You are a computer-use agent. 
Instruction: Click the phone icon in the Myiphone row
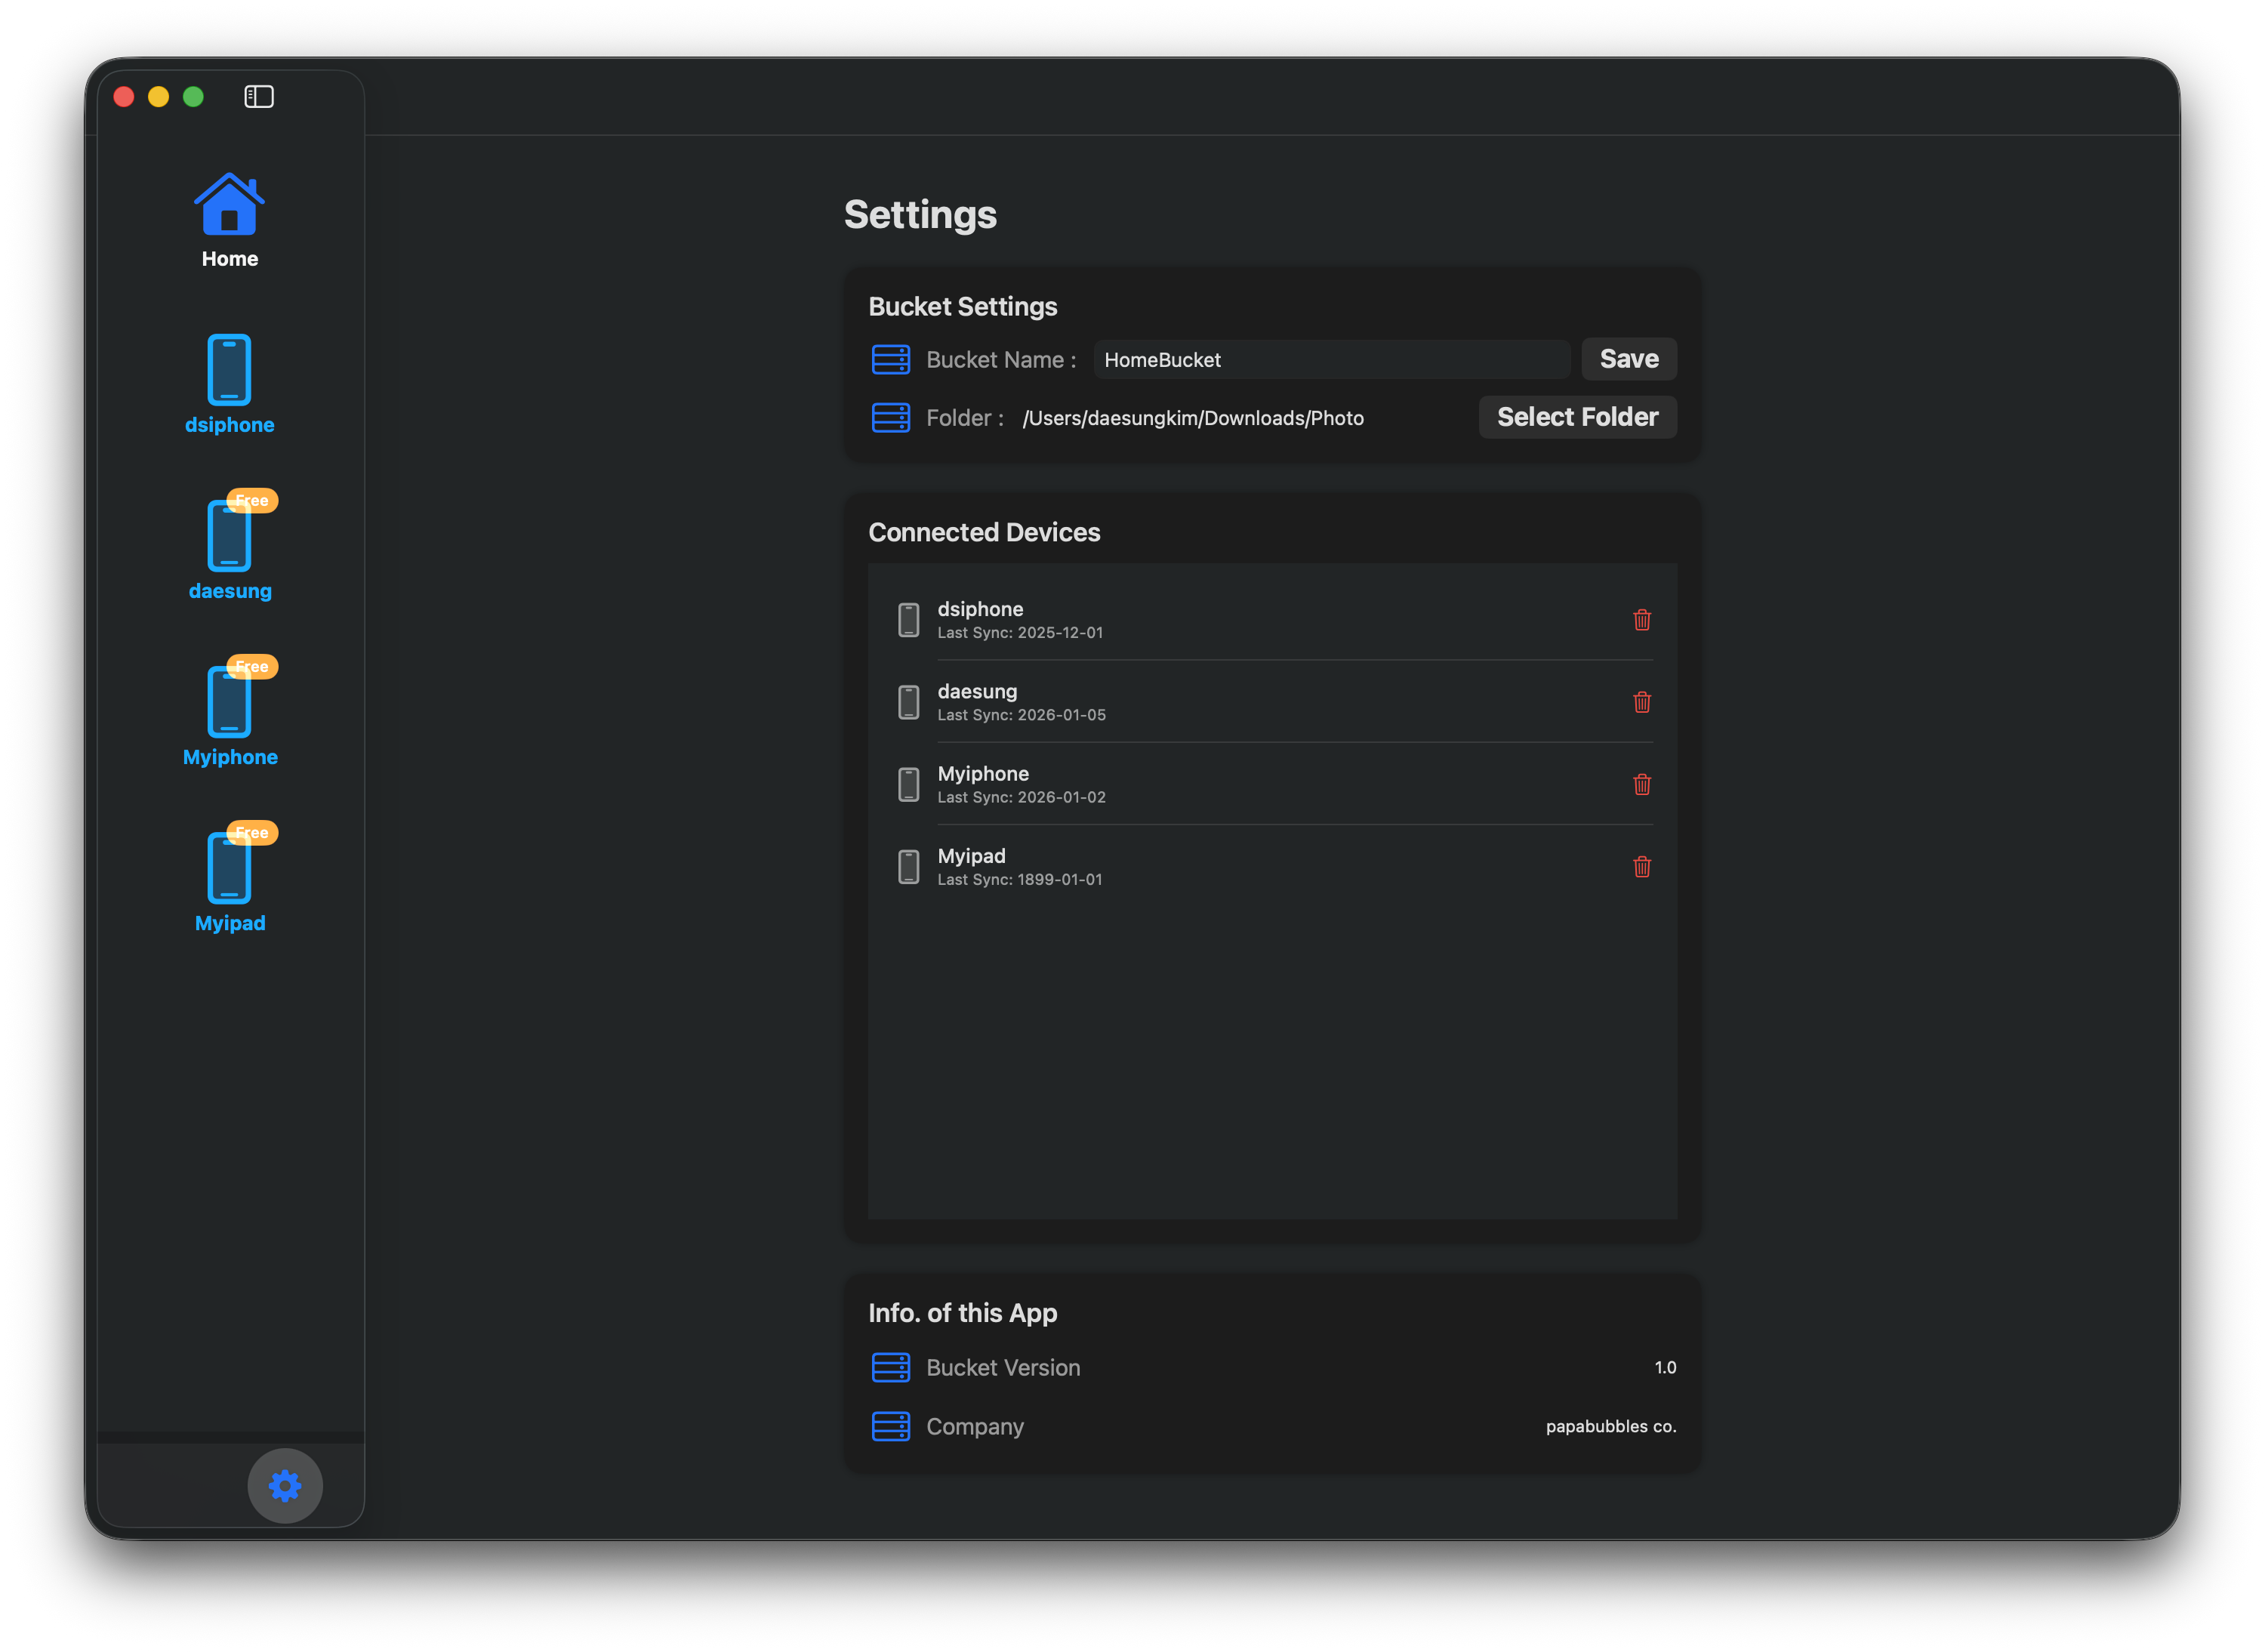908,784
